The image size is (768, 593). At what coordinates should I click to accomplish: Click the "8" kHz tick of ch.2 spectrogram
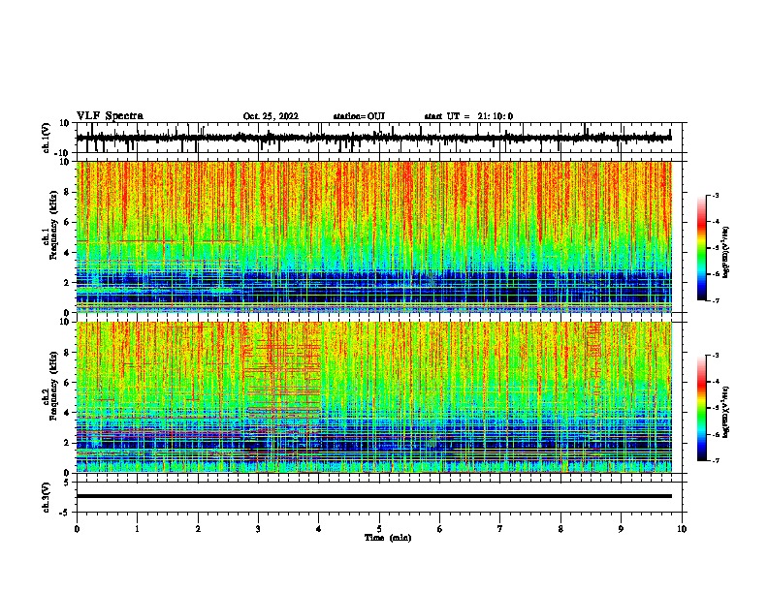click(67, 353)
